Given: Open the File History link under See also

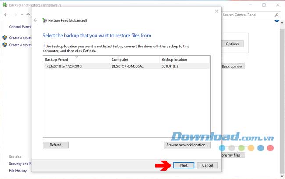Looking at the screenshot, I should tap(18, 171).
